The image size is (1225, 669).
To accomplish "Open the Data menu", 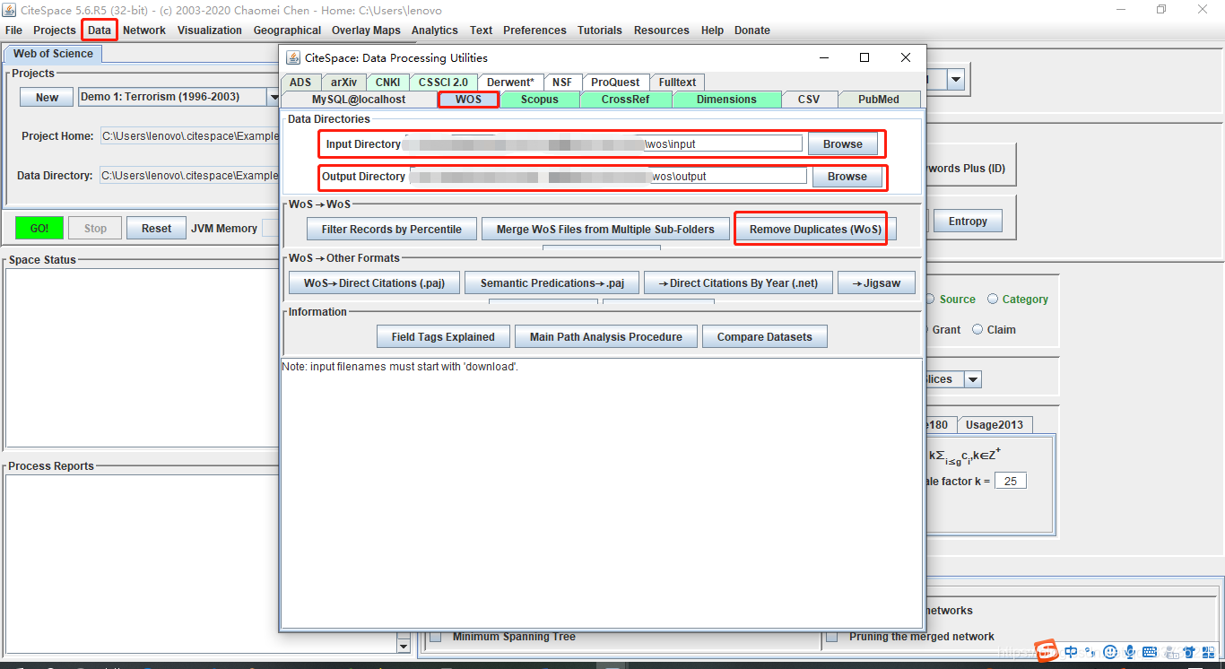I will 100,30.
